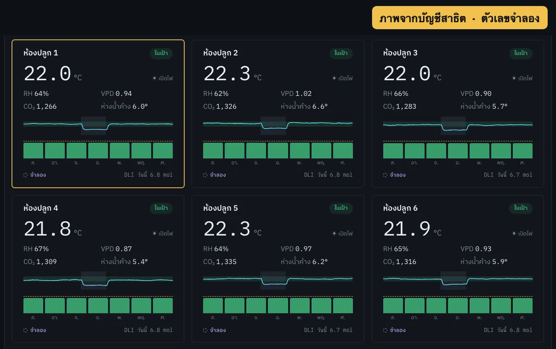Viewport: 556px width, 349px height.
Task: Select the ศ. DLI bar in ห้องปลูก 4
Action: (163, 306)
